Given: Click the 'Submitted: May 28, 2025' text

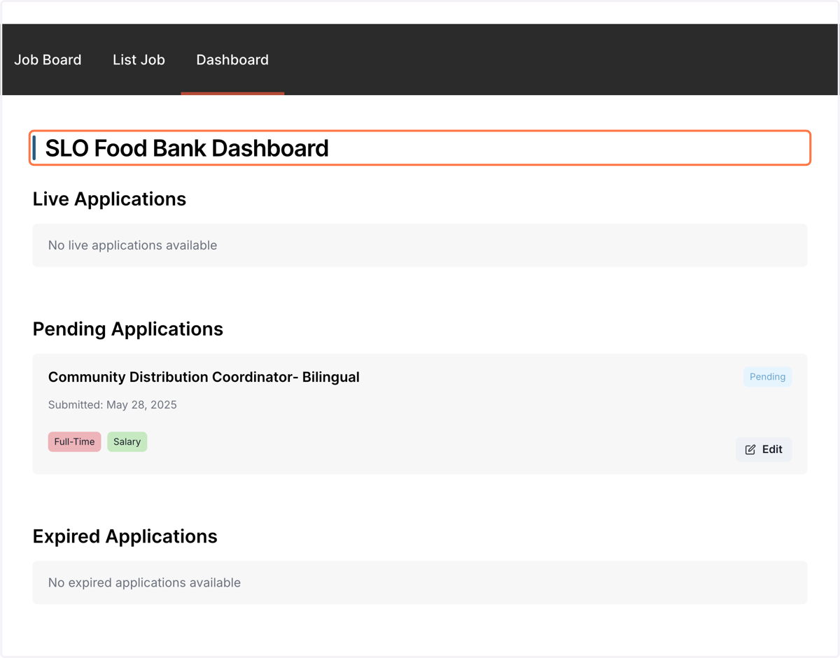Looking at the screenshot, I should coord(113,405).
